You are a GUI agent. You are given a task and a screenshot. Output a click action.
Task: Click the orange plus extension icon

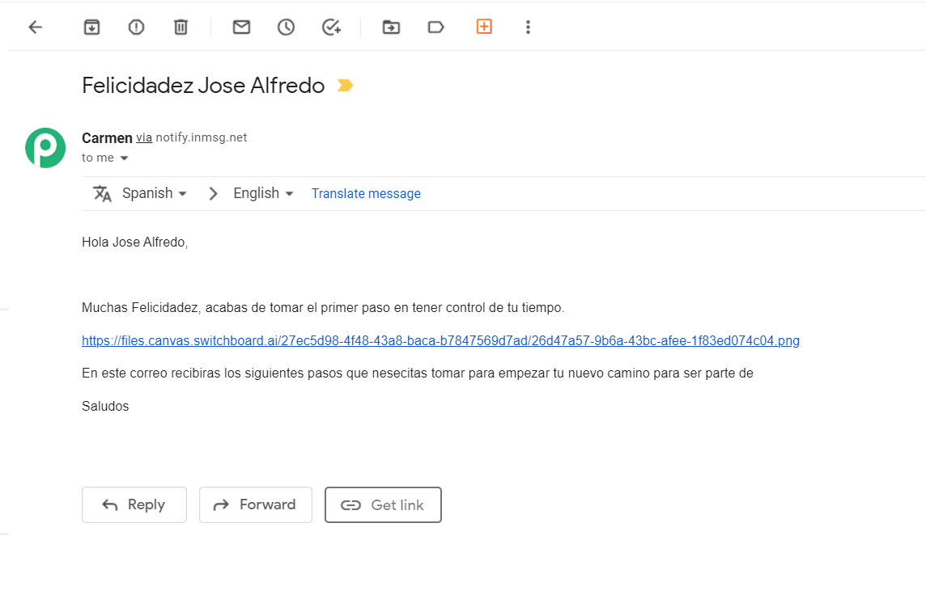(x=484, y=27)
